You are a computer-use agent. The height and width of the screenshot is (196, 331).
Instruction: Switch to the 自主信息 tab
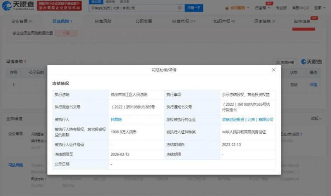(x=302, y=21)
